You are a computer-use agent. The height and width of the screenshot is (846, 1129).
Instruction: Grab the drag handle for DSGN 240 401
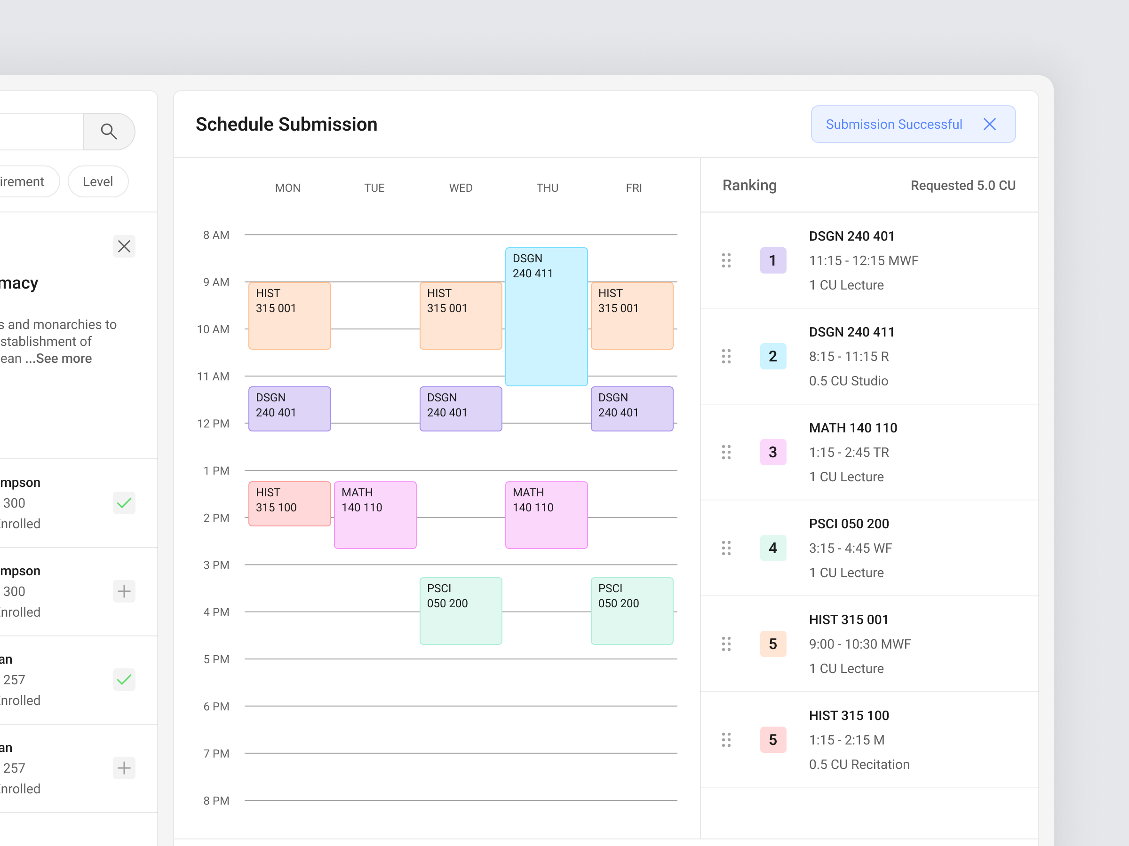pos(726,260)
